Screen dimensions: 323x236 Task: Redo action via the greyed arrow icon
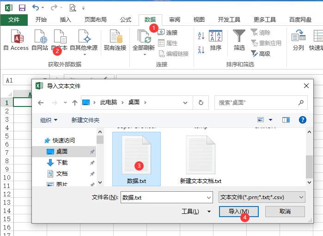pos(54,8)
